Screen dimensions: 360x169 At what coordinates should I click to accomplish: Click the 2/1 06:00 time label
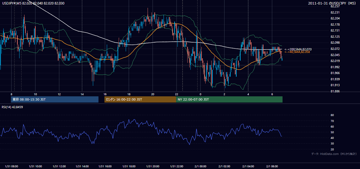(272, 166)
